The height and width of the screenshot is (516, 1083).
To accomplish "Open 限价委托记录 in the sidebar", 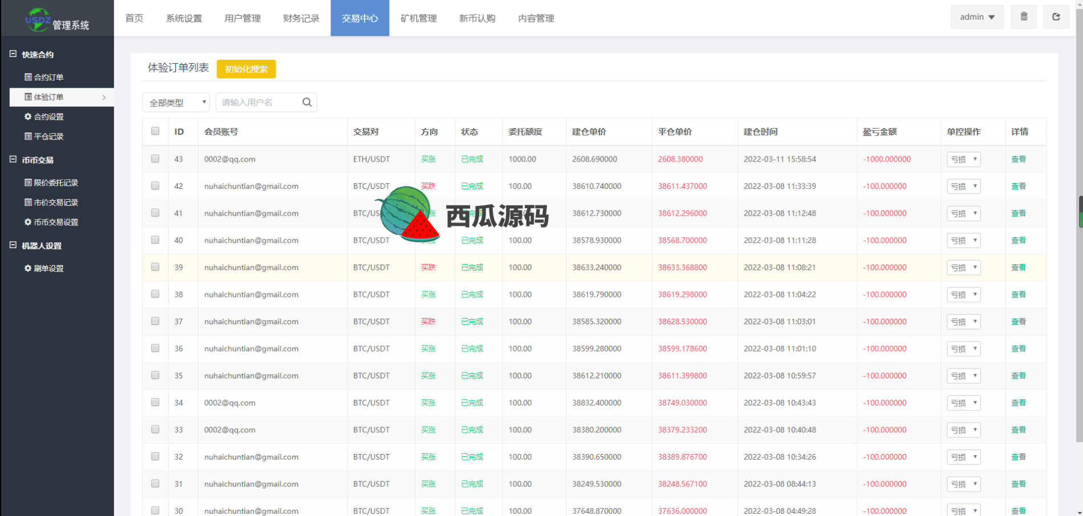I will coord(57,183).
